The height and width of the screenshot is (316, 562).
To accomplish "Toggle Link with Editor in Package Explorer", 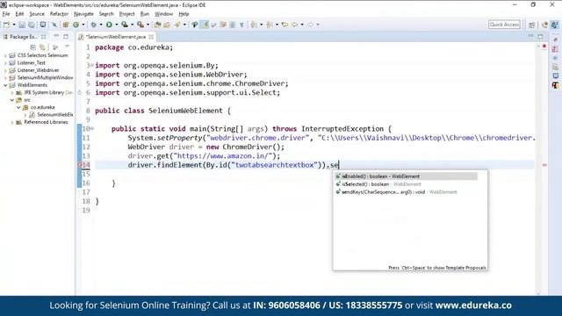I will pyautogui.click(x=42, y=47).
